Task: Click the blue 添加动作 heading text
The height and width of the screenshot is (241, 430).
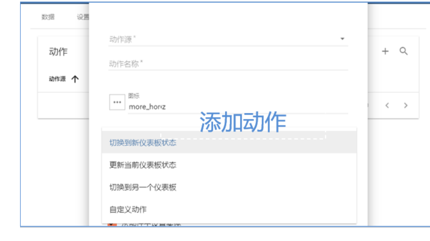Action: (x=243, y=122)
